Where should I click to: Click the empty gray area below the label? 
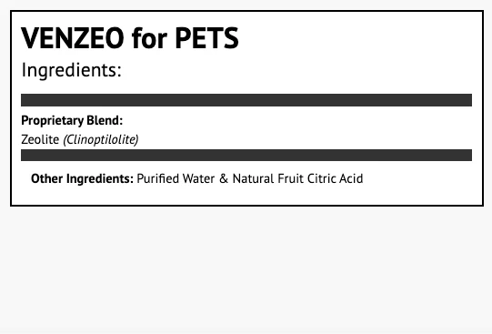point(246,270)
